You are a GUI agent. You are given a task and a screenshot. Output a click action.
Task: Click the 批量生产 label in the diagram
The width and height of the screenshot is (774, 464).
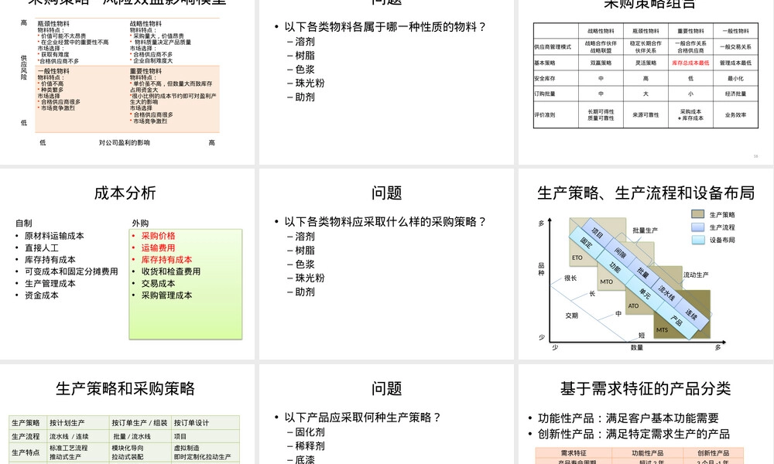(646, 230)
